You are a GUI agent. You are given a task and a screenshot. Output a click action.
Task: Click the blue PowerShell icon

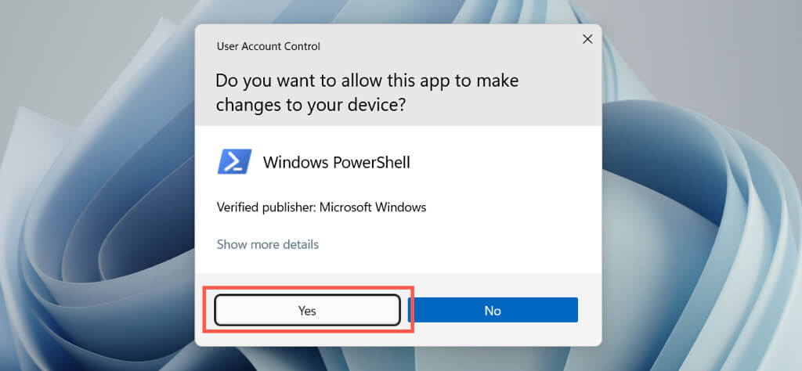click(x=233, y=162)
